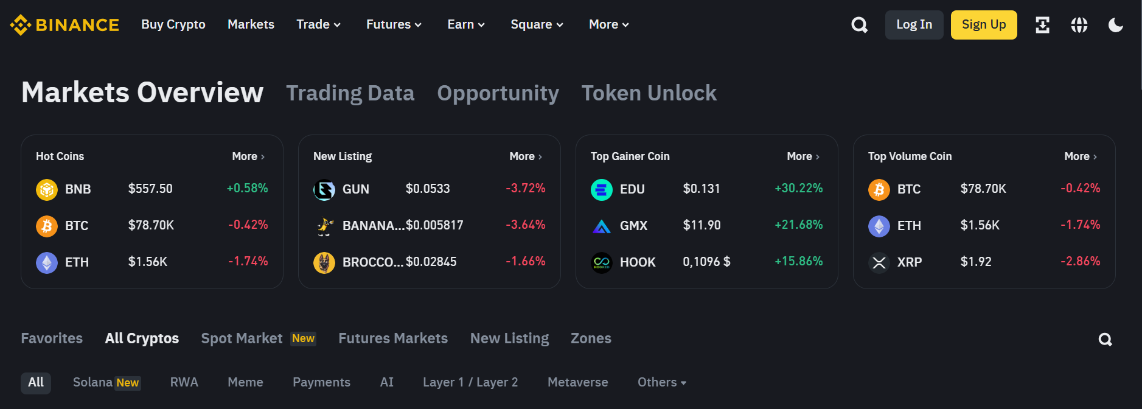Click the GUN change -3.72%
Screen dimensions: 1142x409
(526, 188)
